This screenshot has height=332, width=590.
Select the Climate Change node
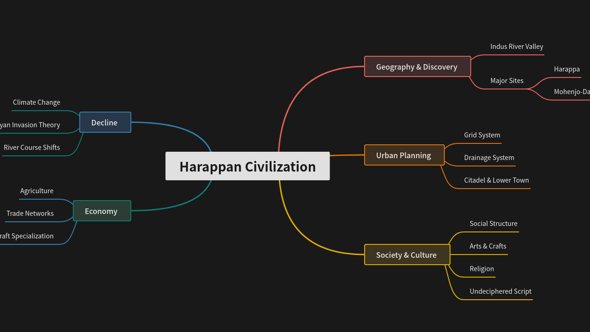point(36,102)
